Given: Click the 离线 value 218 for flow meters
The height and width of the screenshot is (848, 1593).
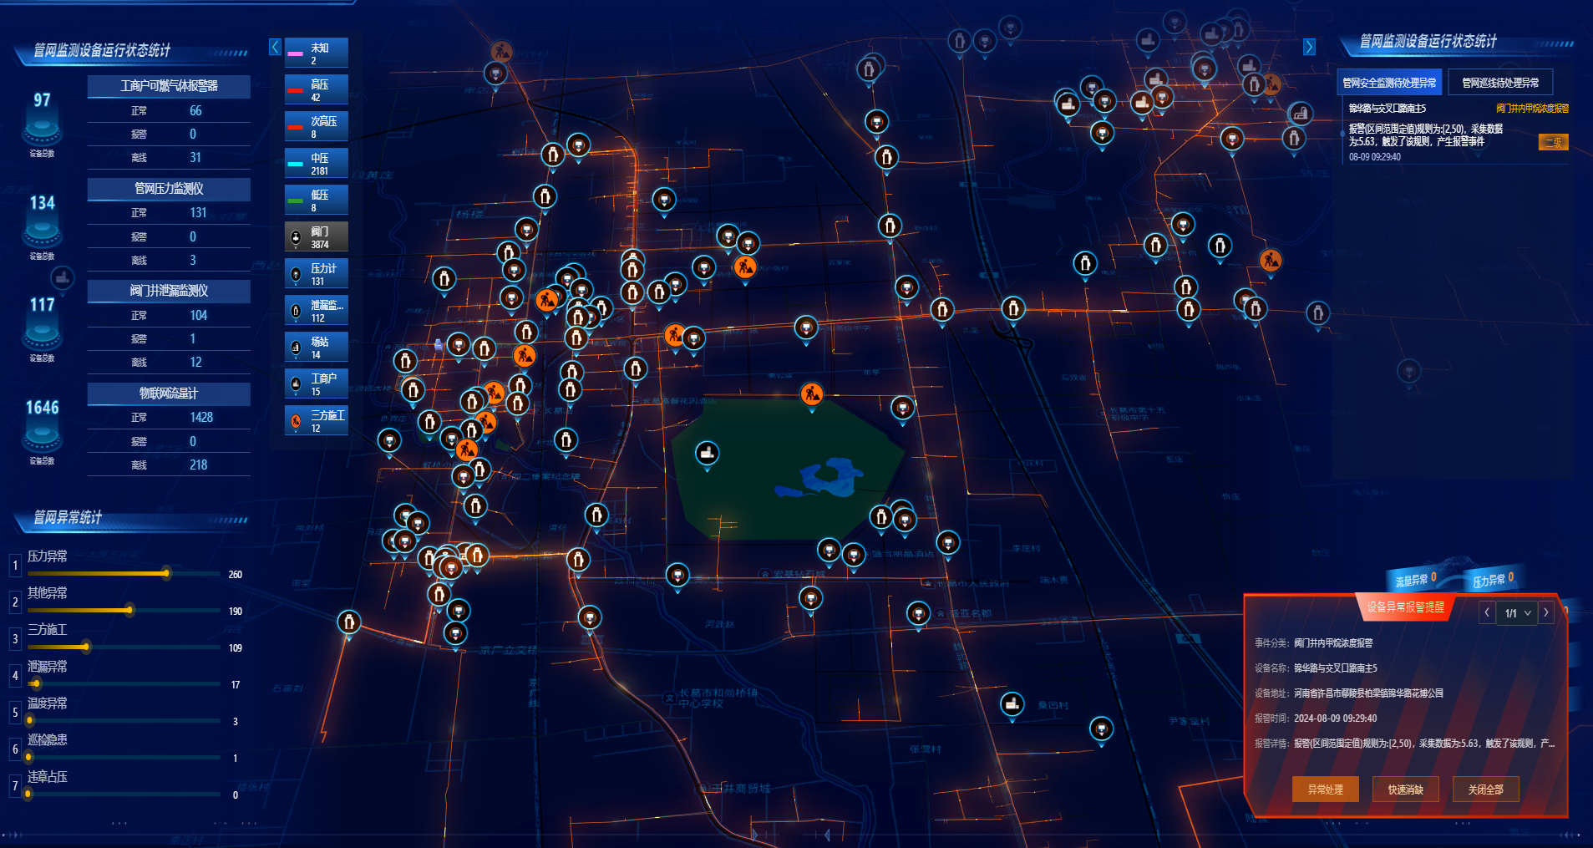Looking at the screenshot, I should (x=198, y=465).
